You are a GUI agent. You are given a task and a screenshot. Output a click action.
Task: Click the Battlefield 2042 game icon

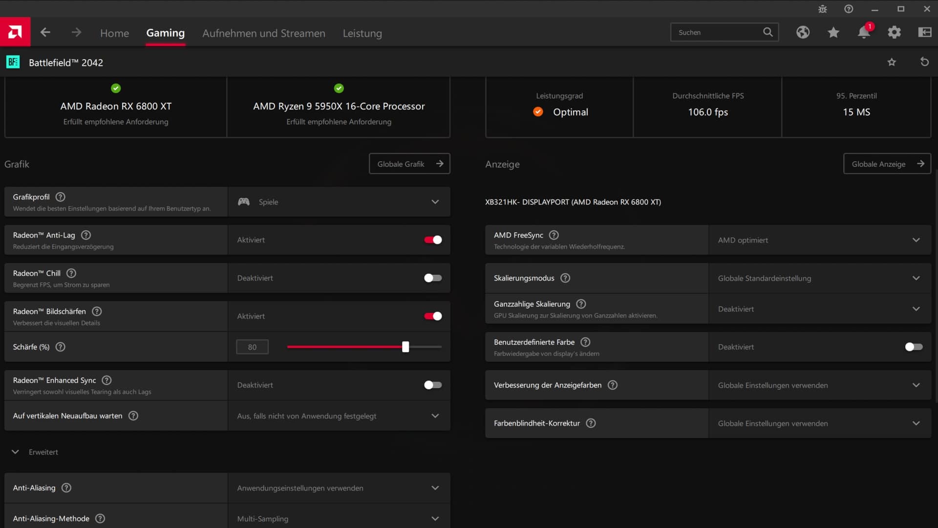[13, 62]
